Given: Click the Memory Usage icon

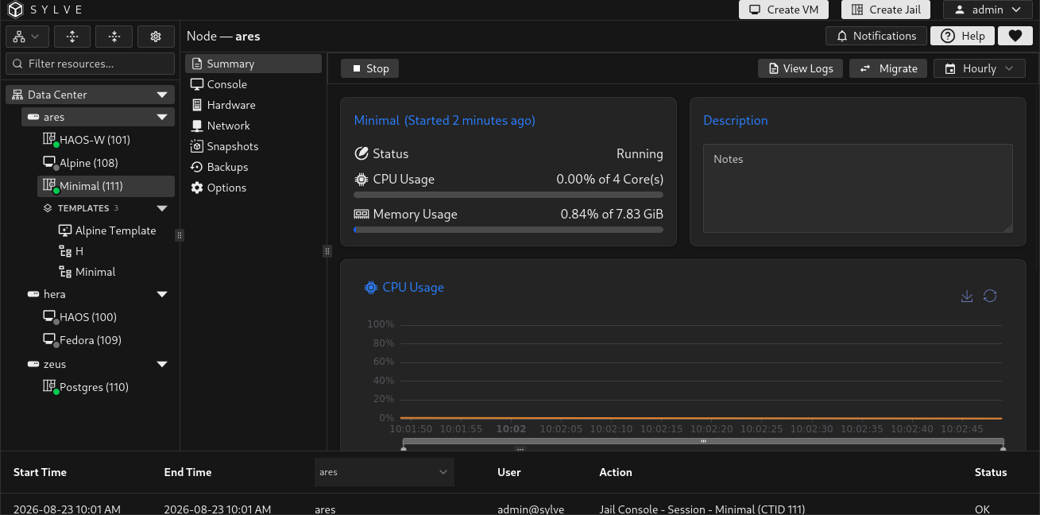Looking at the screenshot, I should click(361, 214).
